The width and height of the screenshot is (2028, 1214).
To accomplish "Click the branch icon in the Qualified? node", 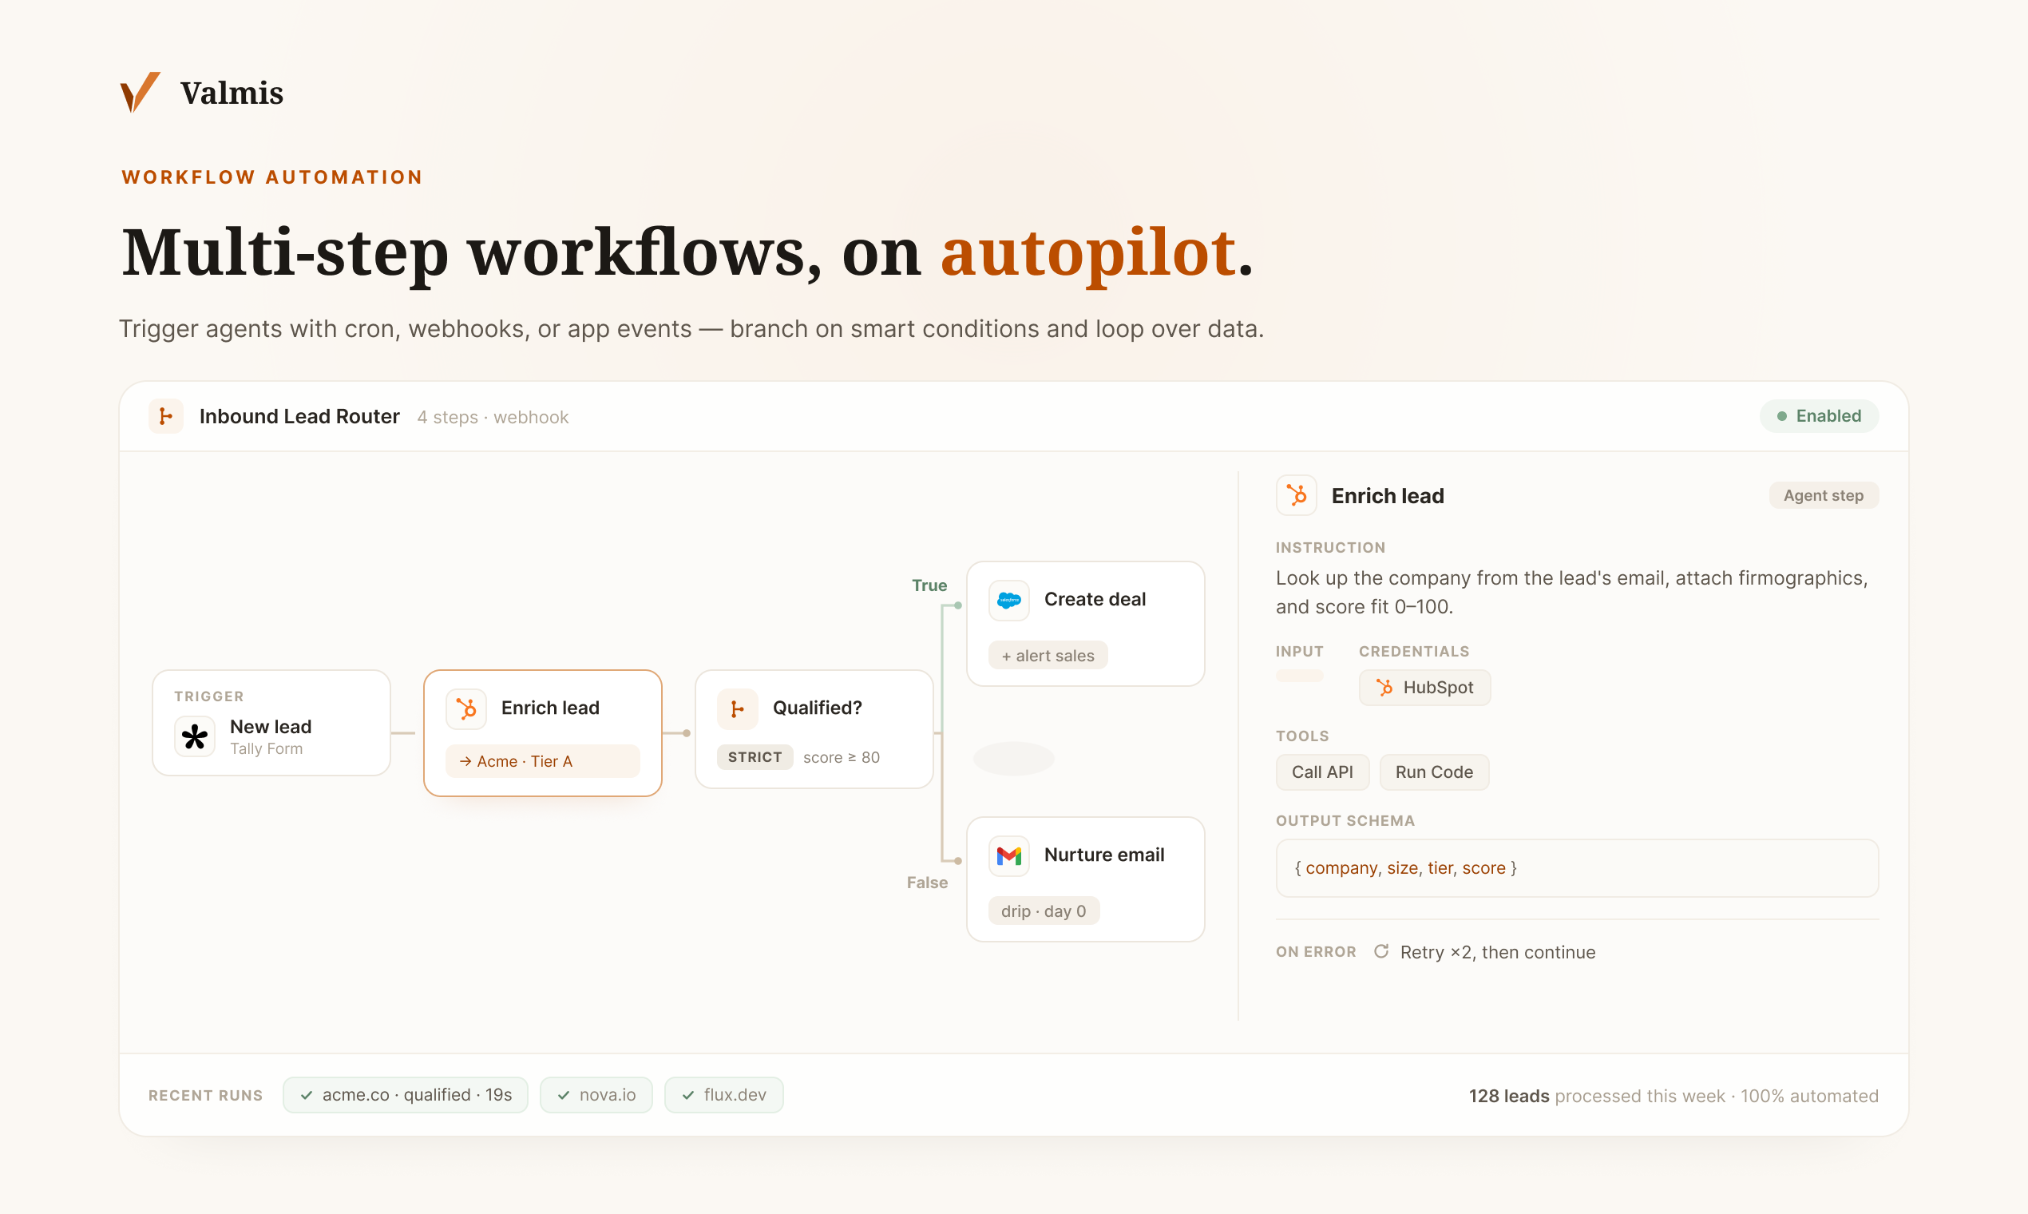I will pyautogui.click(x=738, y=708).
